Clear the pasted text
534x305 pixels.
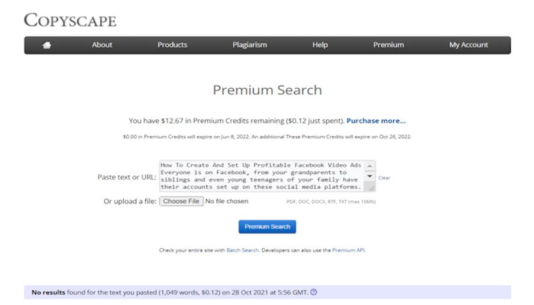(x=384, y=178)
